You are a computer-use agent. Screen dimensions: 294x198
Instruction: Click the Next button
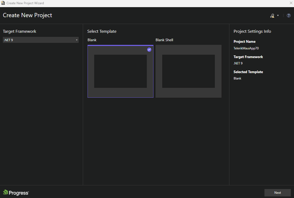(x=277, y=193)
